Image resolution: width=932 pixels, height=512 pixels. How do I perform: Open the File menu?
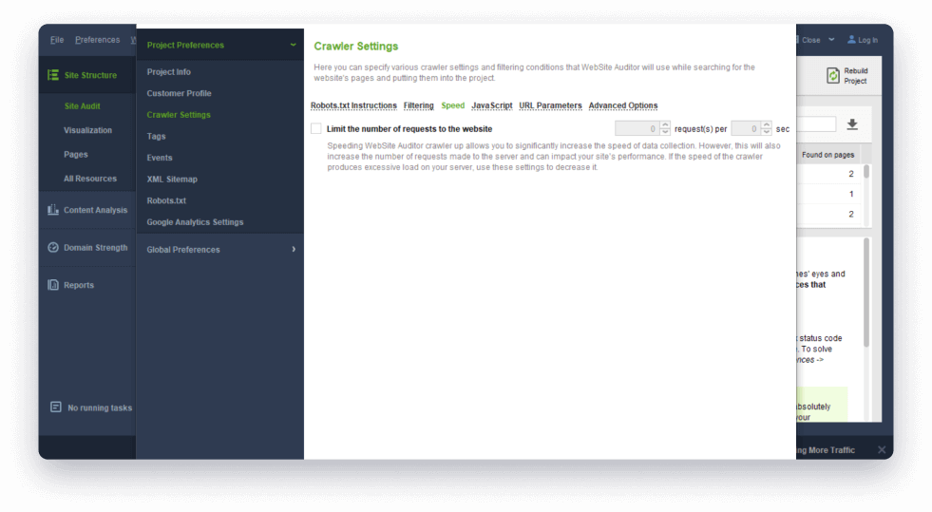pos(57,40)
